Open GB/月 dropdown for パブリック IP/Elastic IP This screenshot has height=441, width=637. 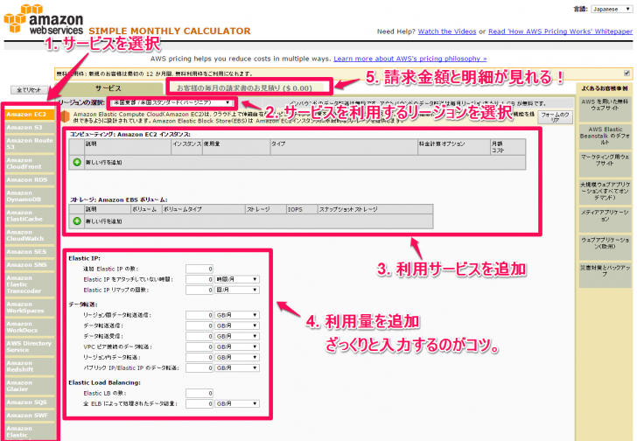pyautogui.click(x=237, y=367)
